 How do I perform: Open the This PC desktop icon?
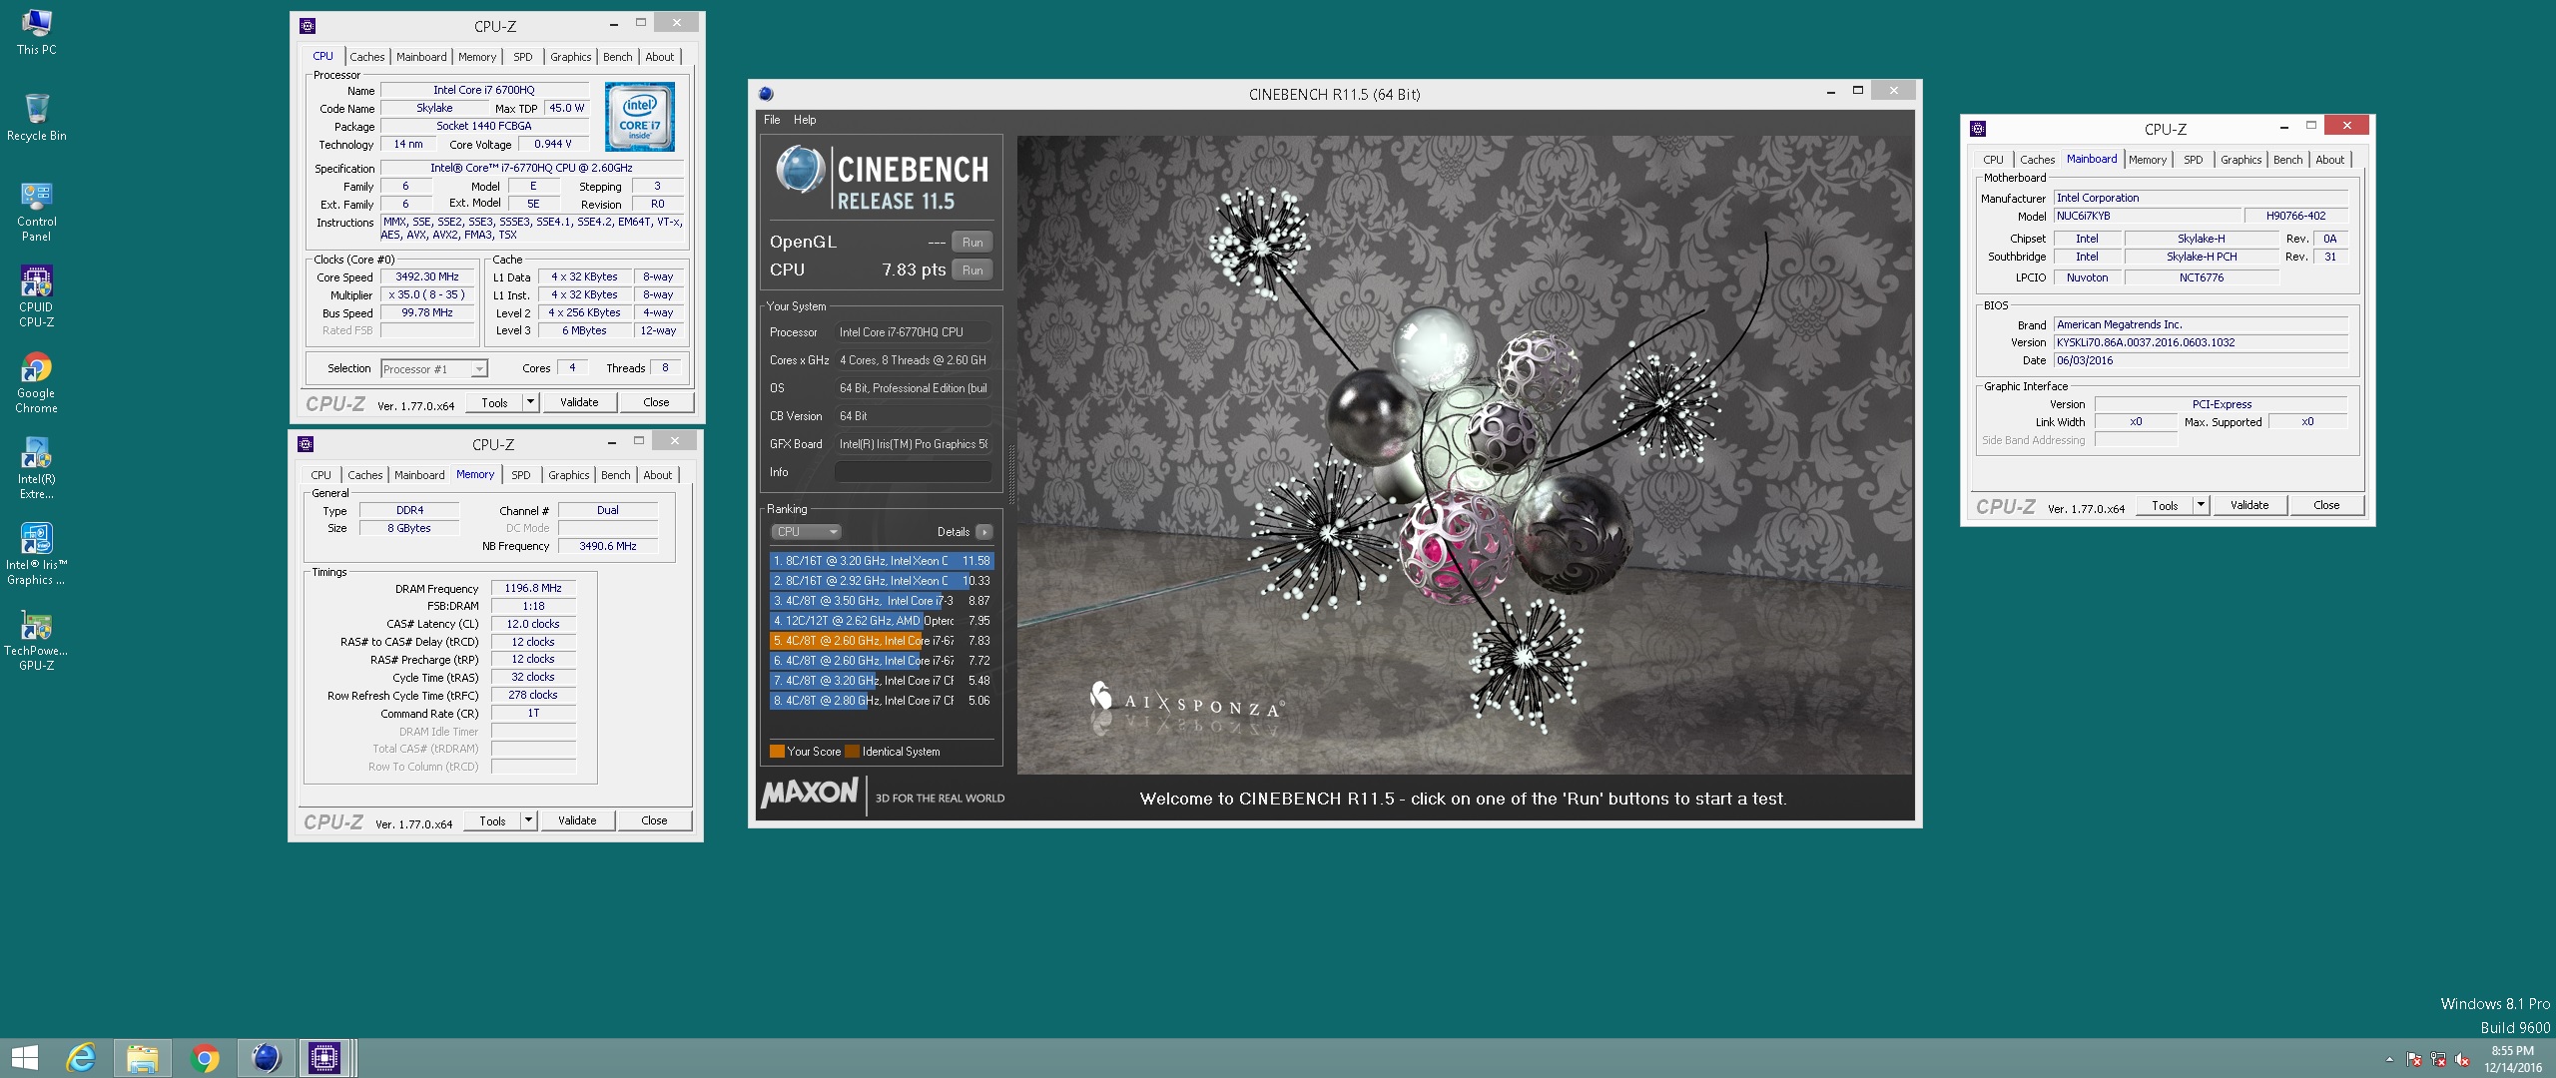pyautogui.click(x=36, y=31)
